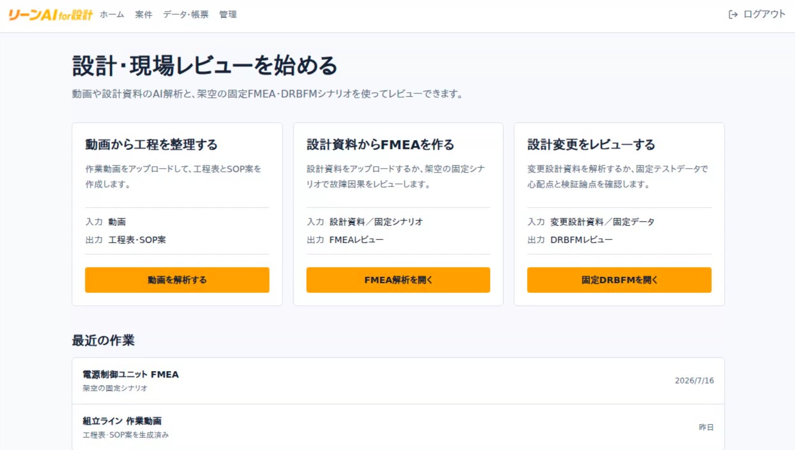Open recent item 組立ライン 作業動画
795x450 pixels.
[398, 427]
